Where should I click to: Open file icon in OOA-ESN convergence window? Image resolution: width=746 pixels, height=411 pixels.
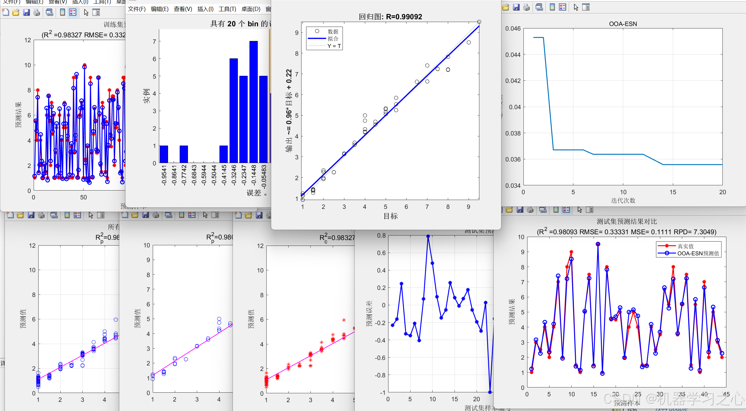point(505,7)
